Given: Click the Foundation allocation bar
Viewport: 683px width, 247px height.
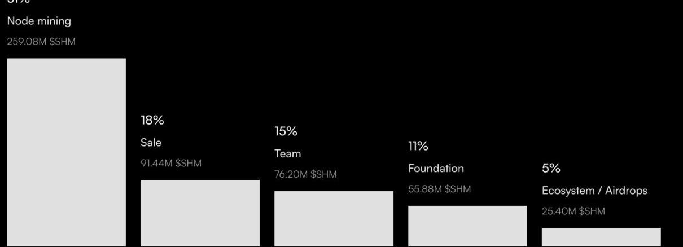Looking at the screenshot, I should click(x=467, y=226).
